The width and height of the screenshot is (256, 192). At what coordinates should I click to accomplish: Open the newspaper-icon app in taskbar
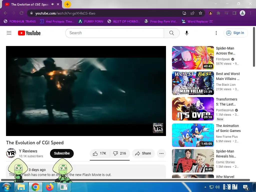pyautogui.click(x=64, y=187)
